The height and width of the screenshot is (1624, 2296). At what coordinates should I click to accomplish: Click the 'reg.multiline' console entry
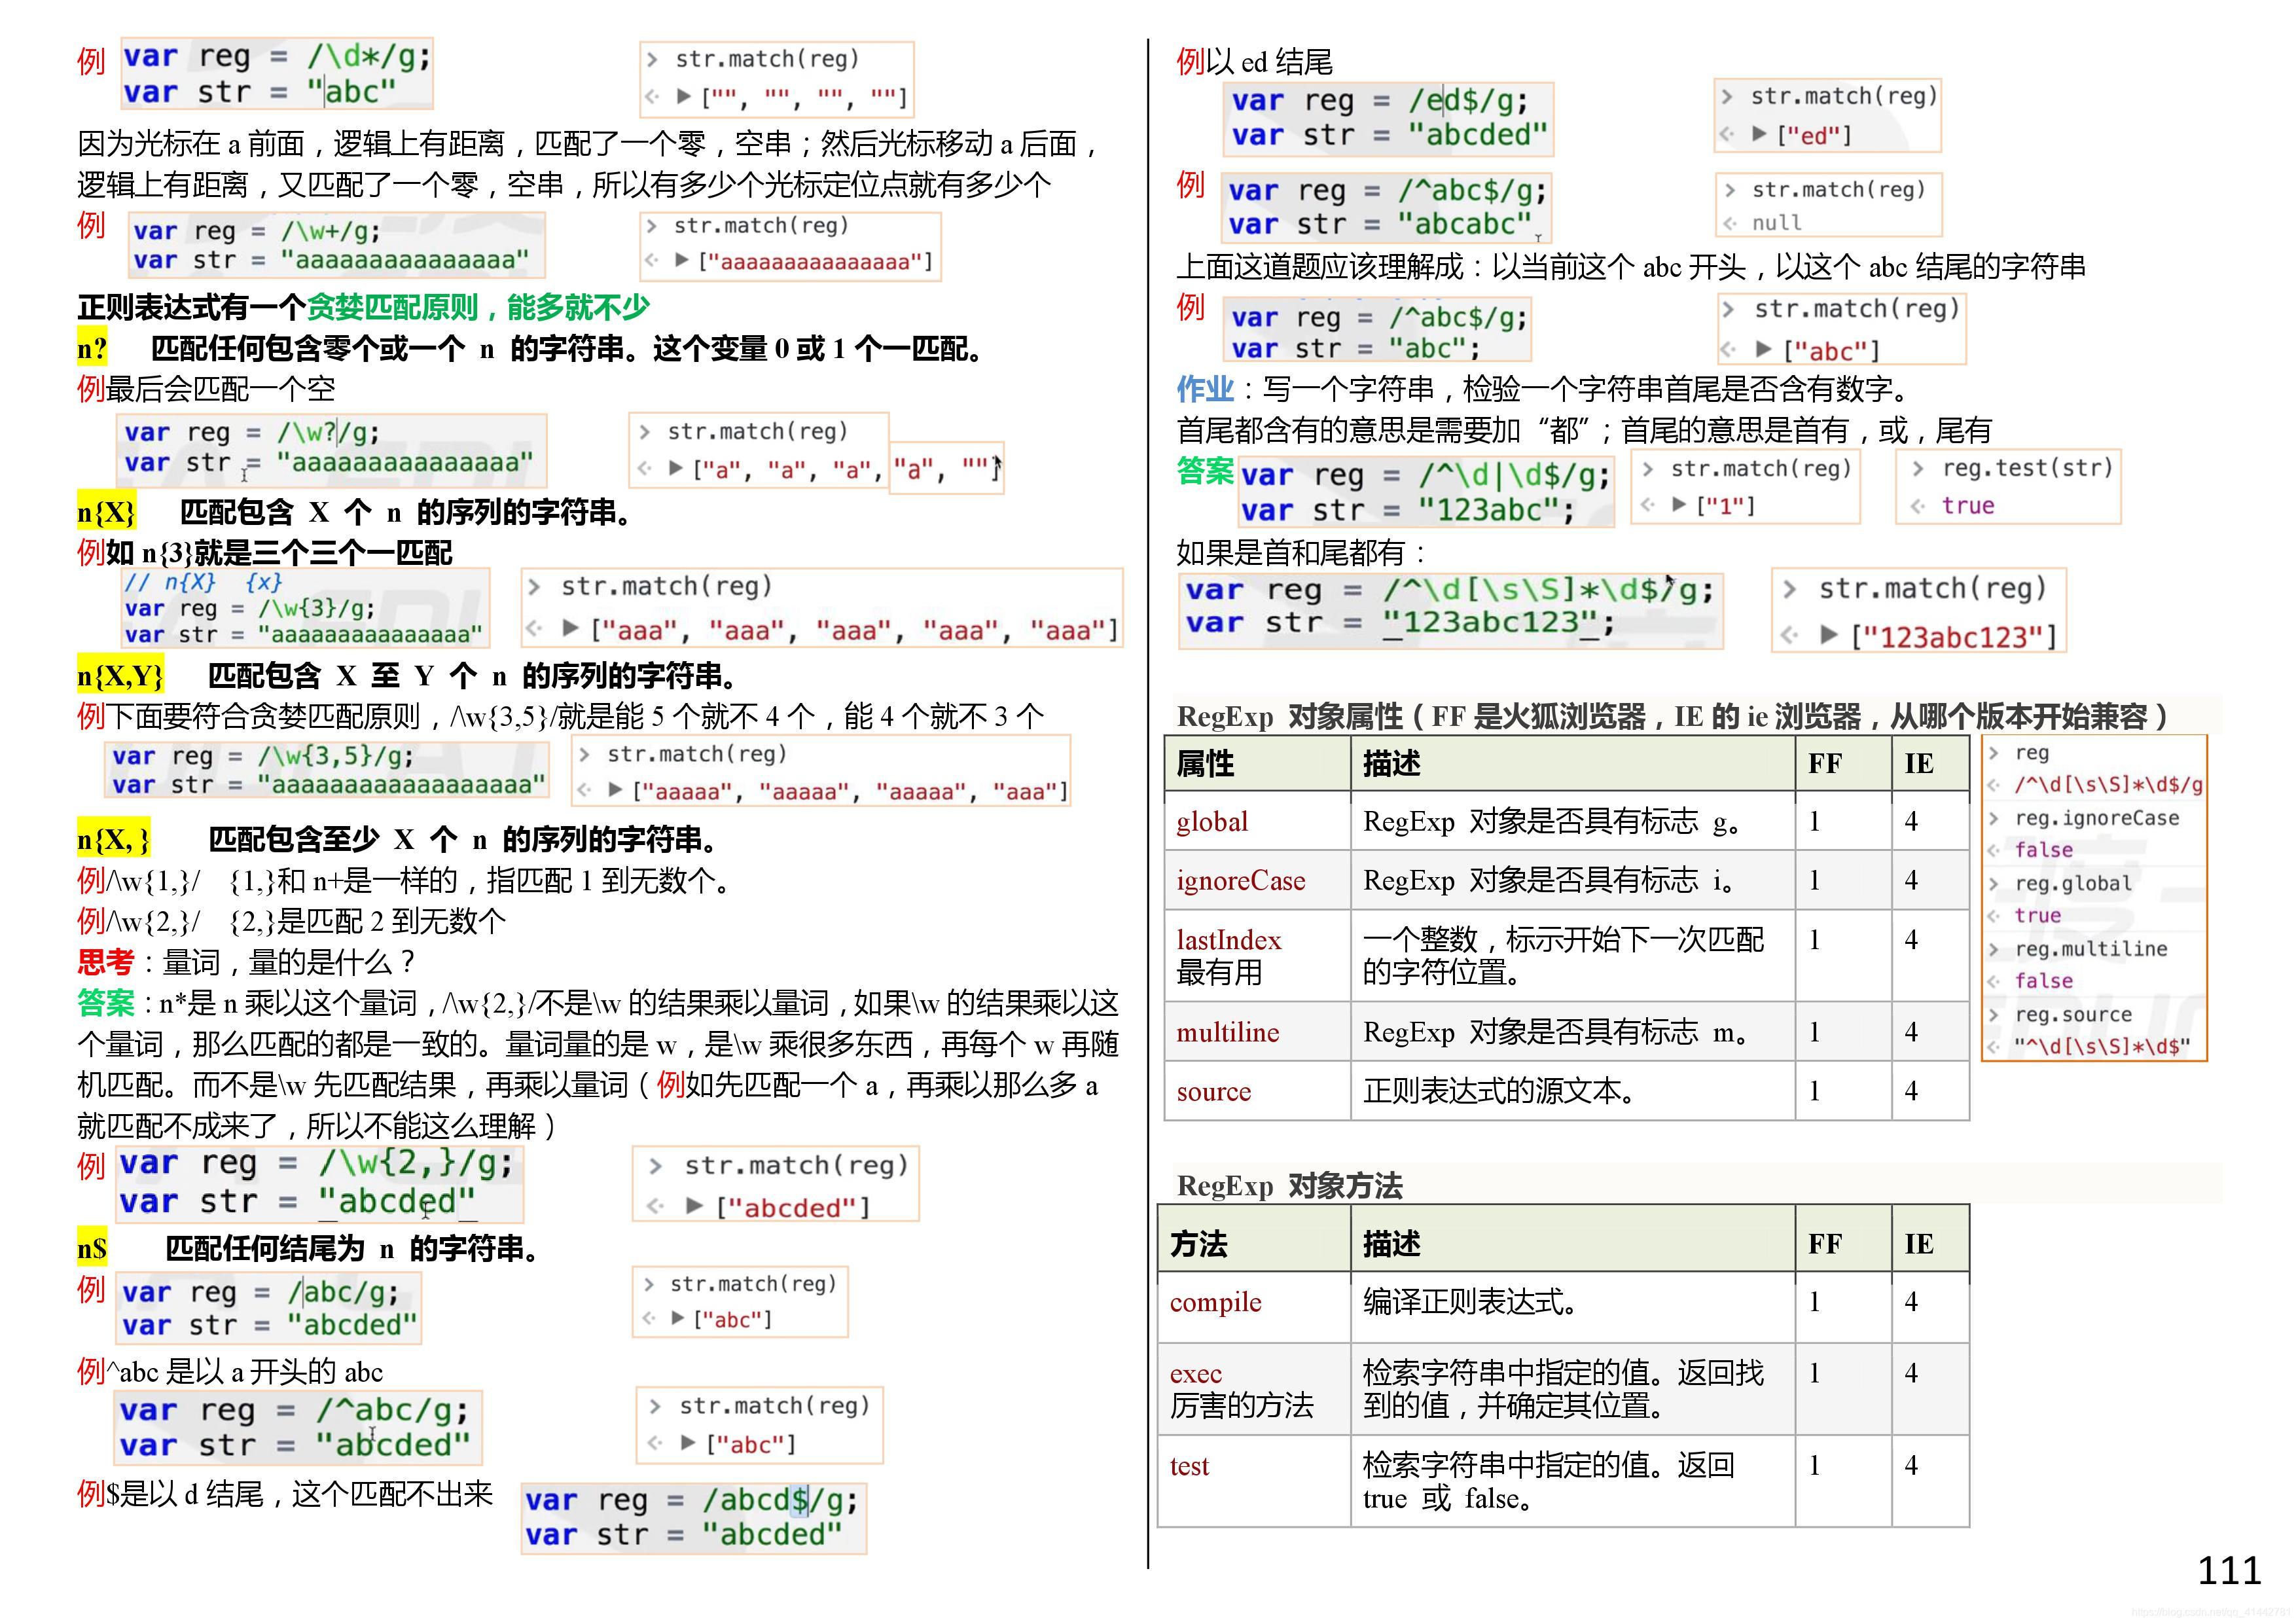[x=2090, y=948]
